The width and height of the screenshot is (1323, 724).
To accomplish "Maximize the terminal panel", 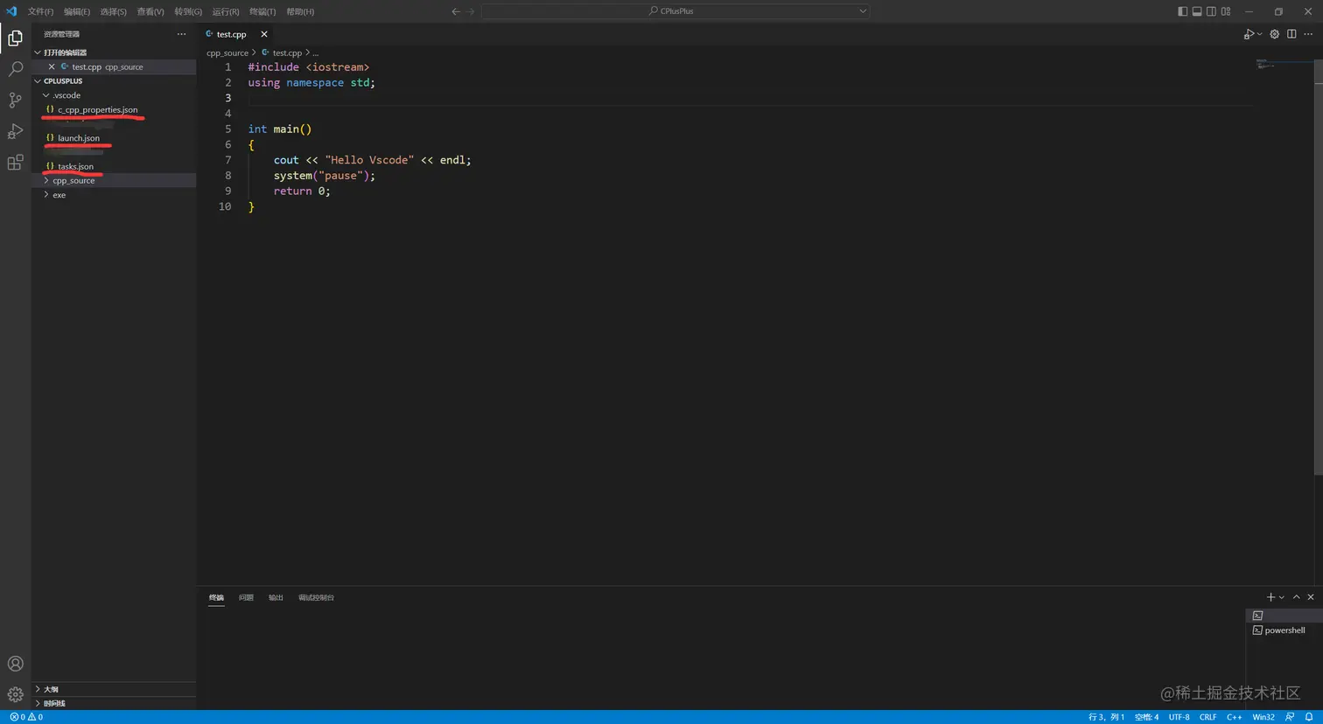I will 1296,597.
